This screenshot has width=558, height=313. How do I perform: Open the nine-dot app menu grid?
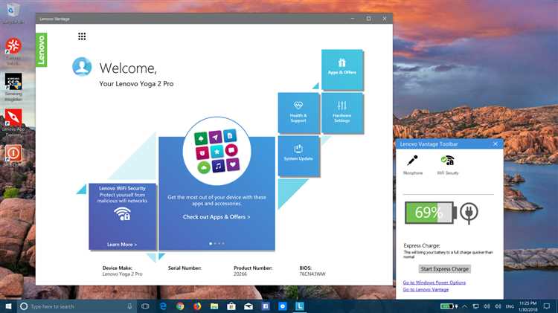click(82, 36)
